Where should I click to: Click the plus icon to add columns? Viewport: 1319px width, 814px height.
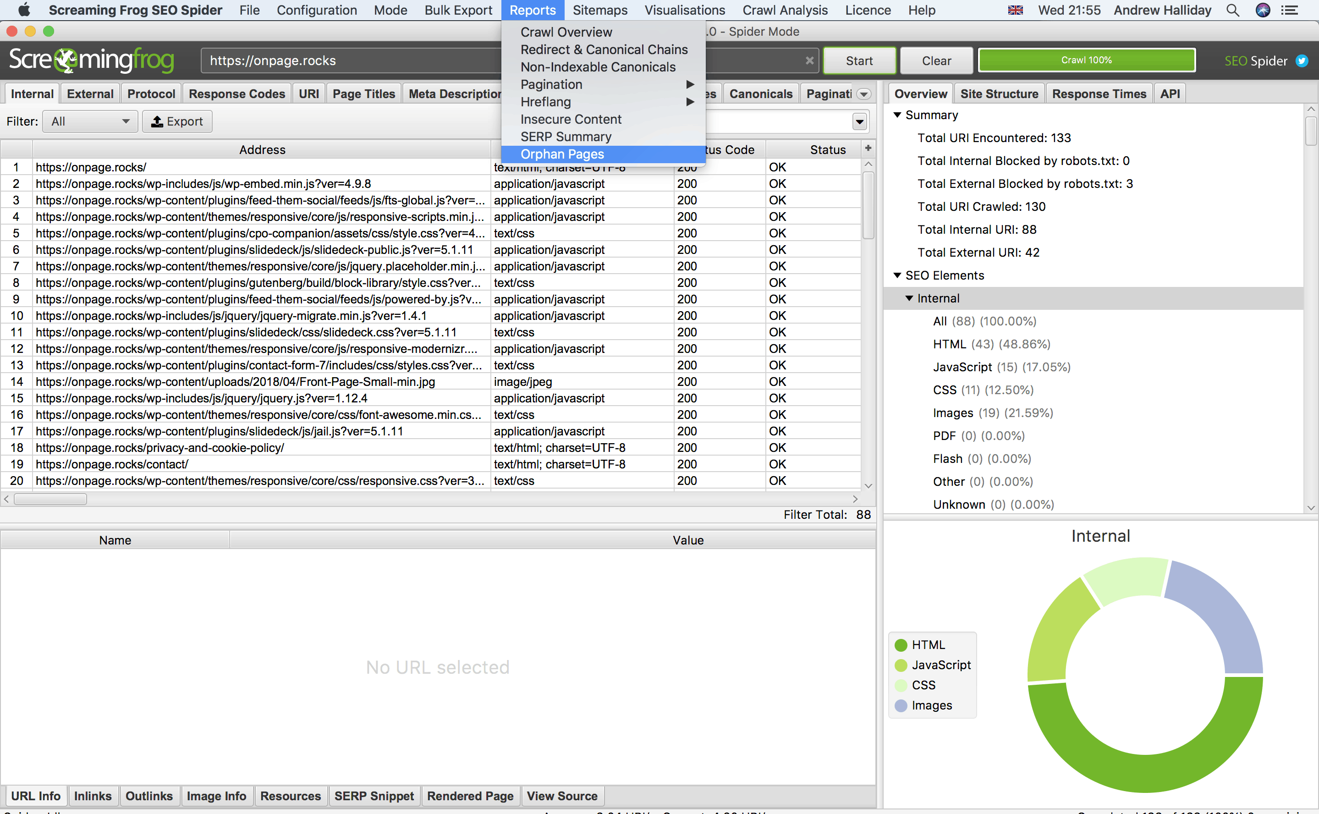(x=868, y=148)
